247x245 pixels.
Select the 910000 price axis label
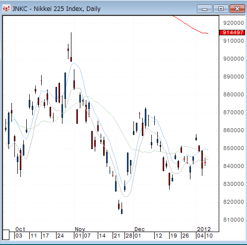tap(234, 41)
